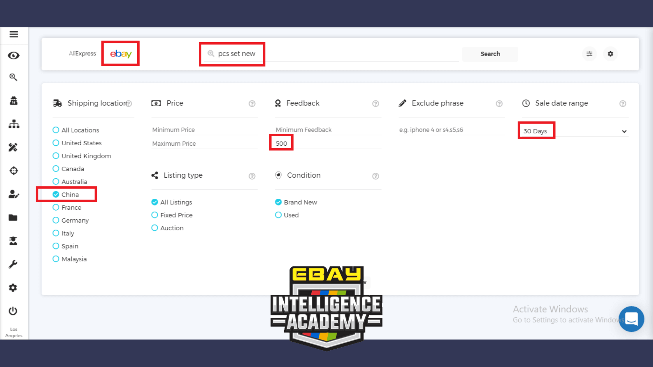
Task: Click the crosshair target icon in the sidebar
Action: pyautogui.click(x=14, y=171)
